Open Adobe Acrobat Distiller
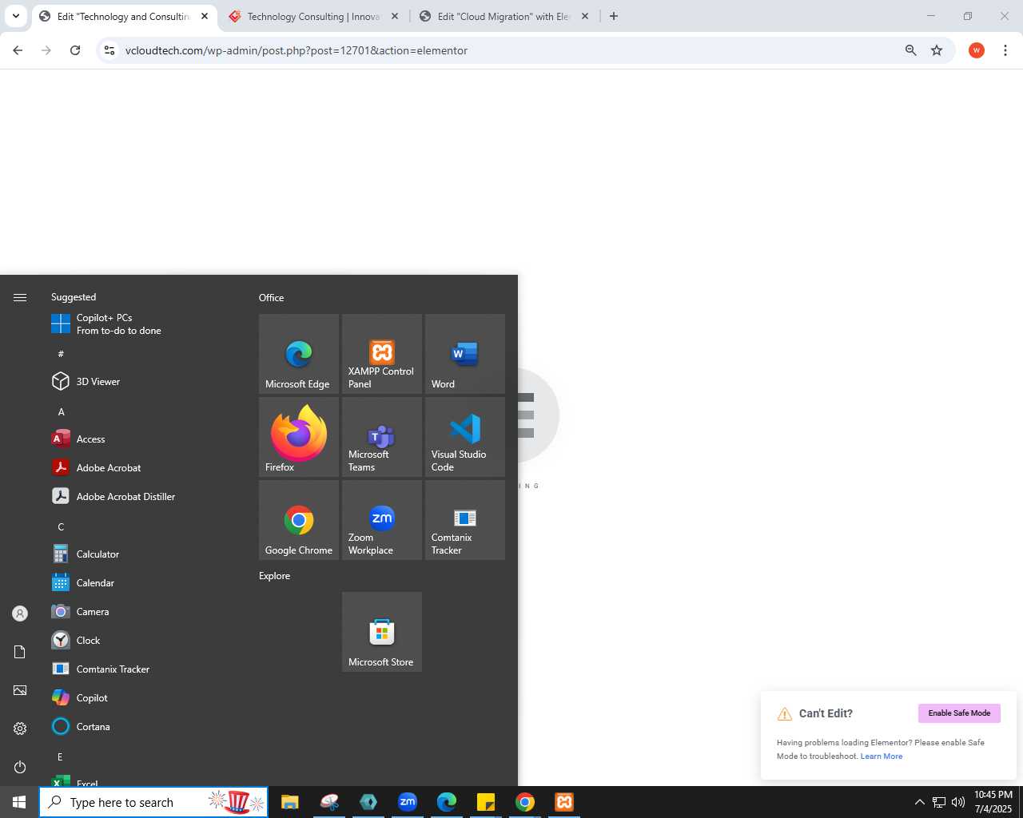This screenshot has height=818, width=1023. pyautogui.click(x=144, y=497)
